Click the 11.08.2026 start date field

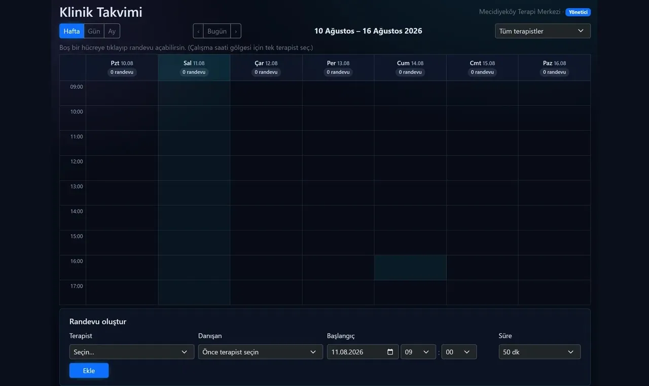tap(363, 352)
